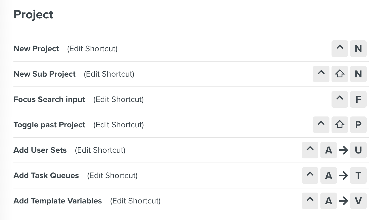Viewport: 378px width, 220px height.
Task: Click the F key for Focus Search input
Action: 358,99
